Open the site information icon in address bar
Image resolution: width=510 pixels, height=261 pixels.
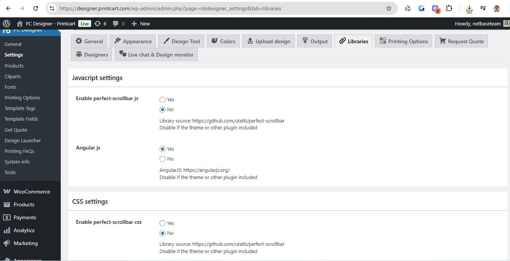(52, 8)
